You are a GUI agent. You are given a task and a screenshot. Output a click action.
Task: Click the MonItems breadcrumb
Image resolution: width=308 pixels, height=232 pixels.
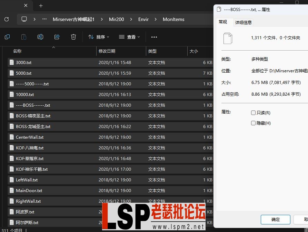pyautogui.click(x=173, y=19)
